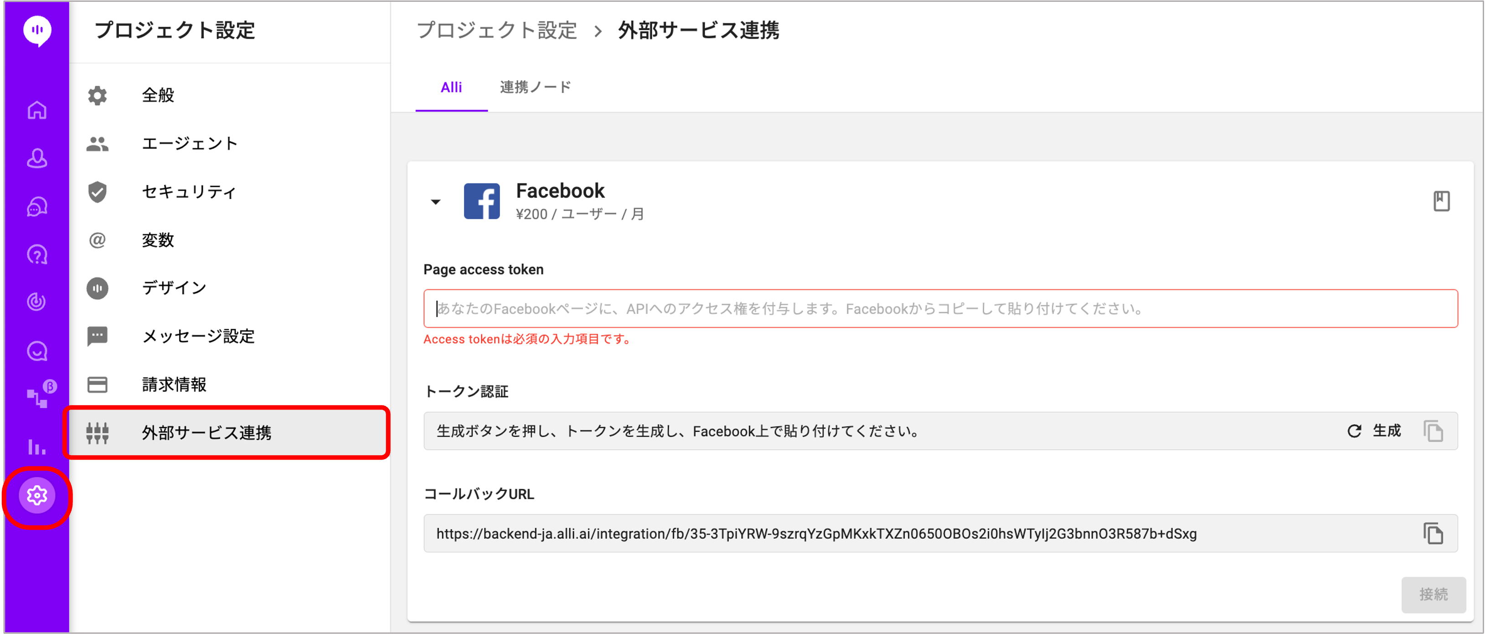Viewport: 1485px width, 634px height.
Task: Switch to the 連携ノード tab
Action: [535, 87]
